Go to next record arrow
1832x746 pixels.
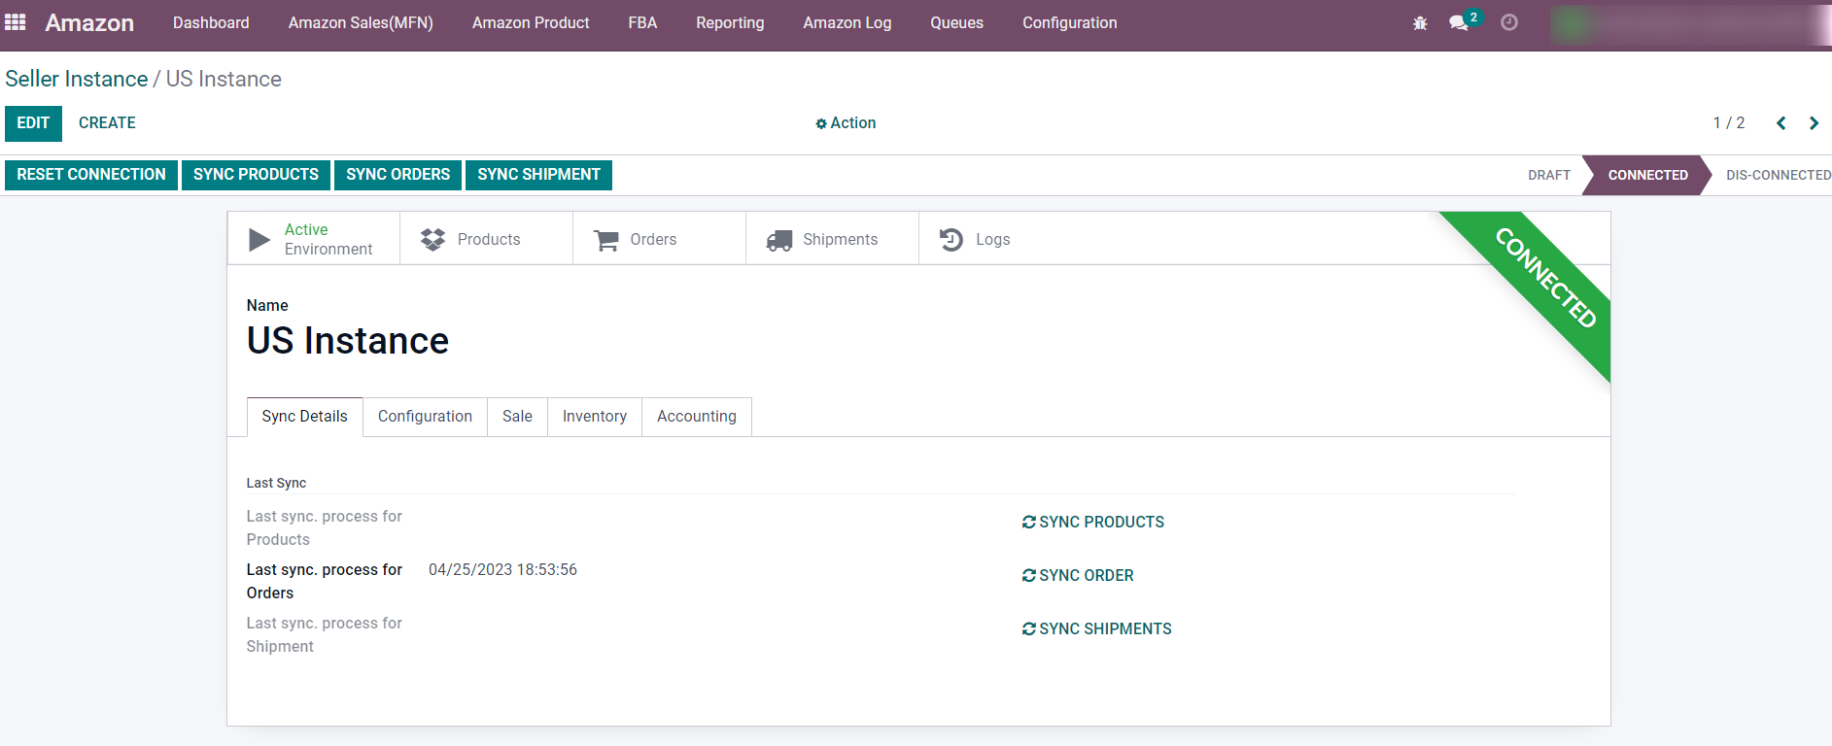[x=1814, y=122]
